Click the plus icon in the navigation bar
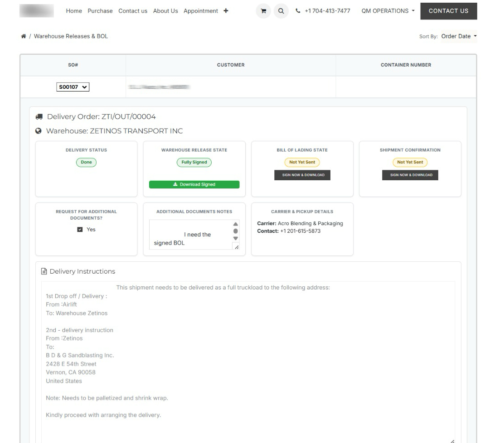 [x=224, y=11]
